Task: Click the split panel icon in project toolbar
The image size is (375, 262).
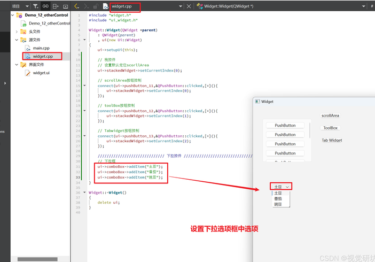Action: point(56,6)
